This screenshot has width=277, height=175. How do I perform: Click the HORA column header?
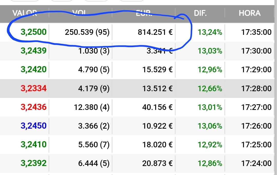[x=250, y=13]
